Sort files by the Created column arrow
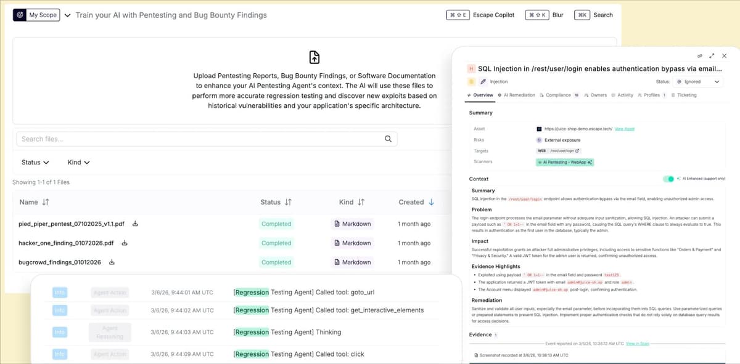Viewport: 740px width, 364px height. tap(431, 202)
